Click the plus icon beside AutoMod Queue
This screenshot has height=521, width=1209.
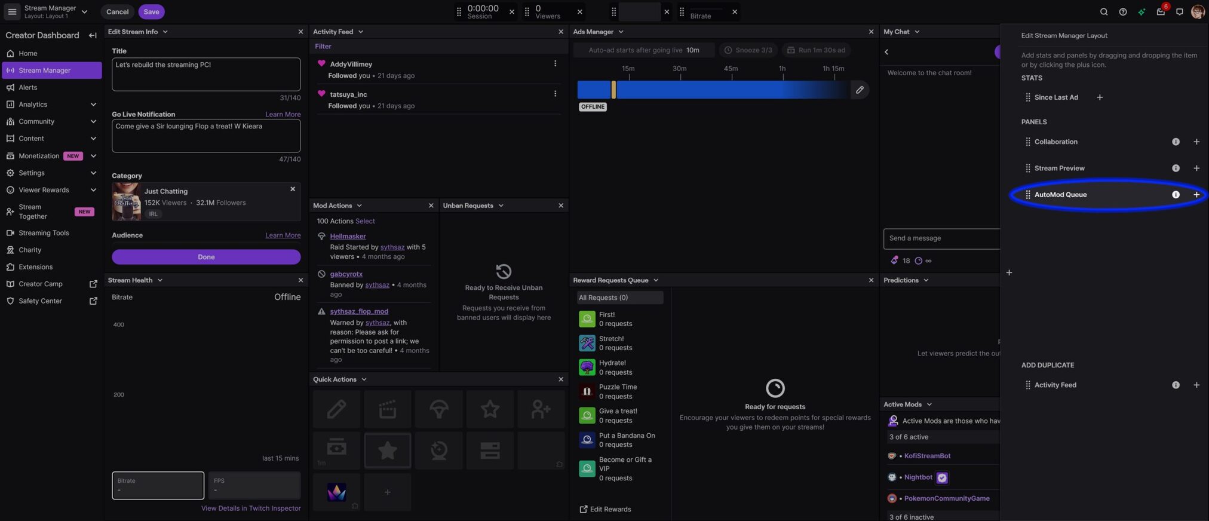coord(1196,195)
